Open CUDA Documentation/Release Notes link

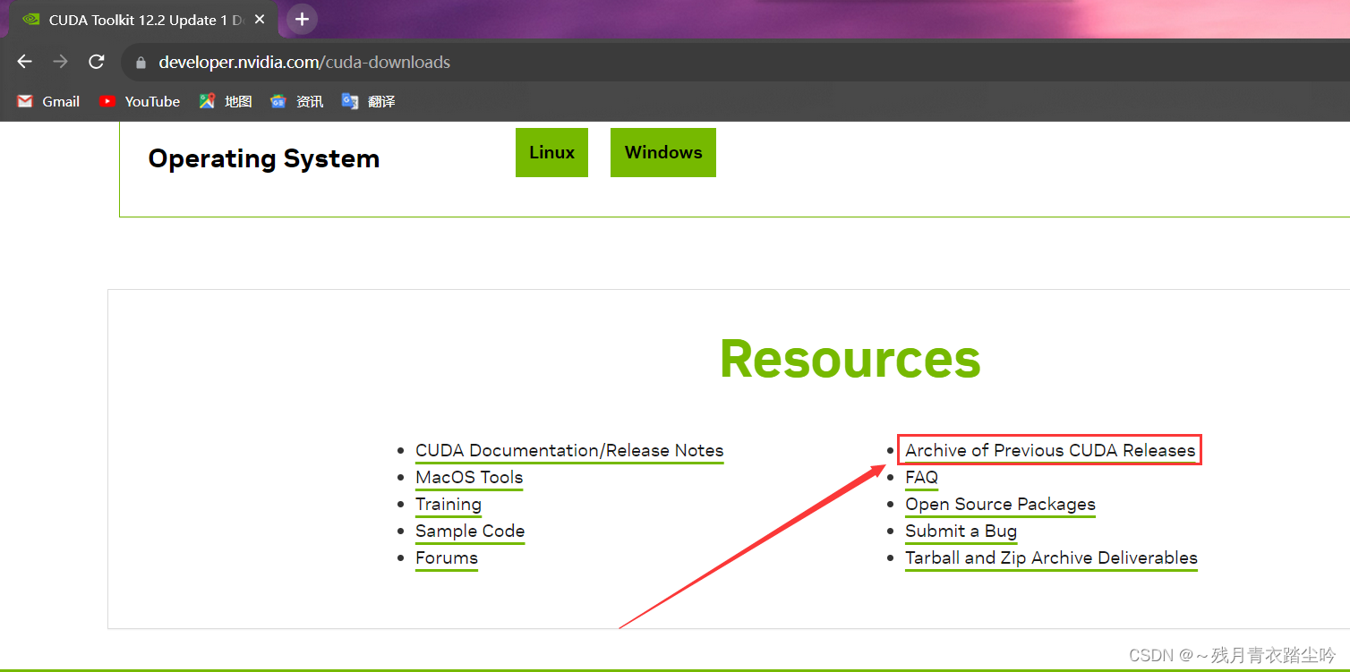[x=569, y=451]
